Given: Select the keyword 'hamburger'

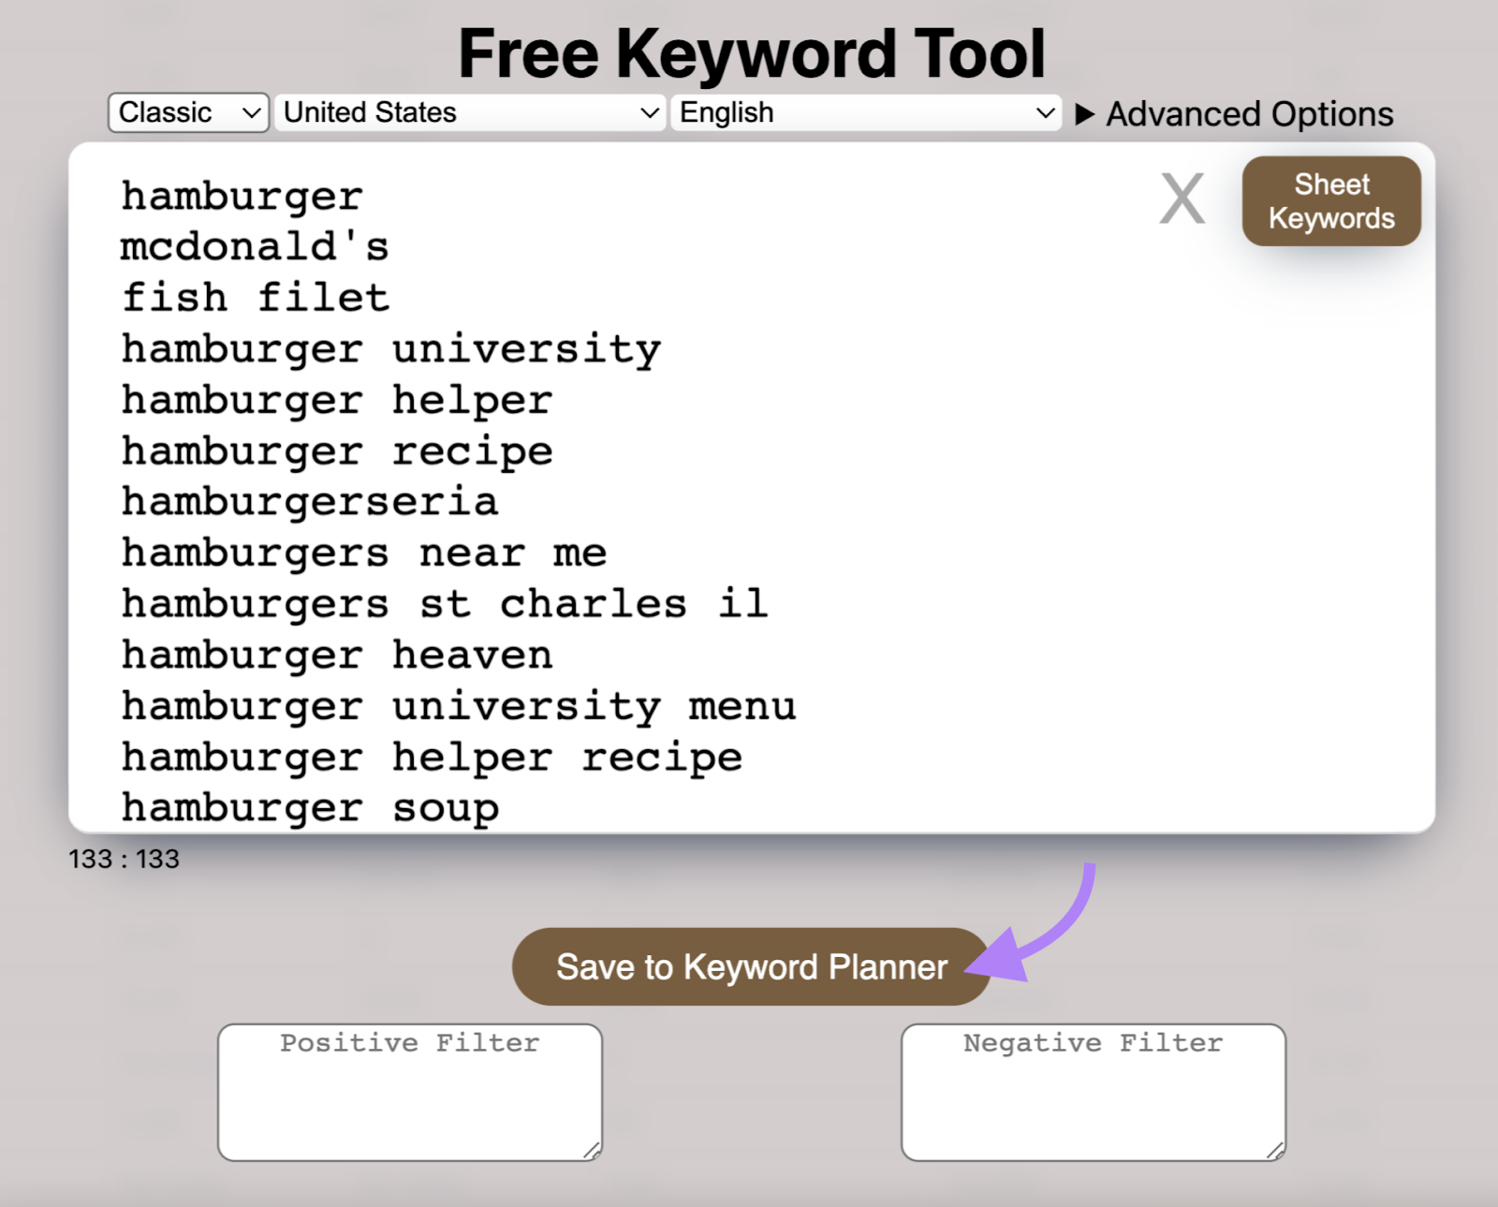Looking at the screenshot, I should 242,196.
